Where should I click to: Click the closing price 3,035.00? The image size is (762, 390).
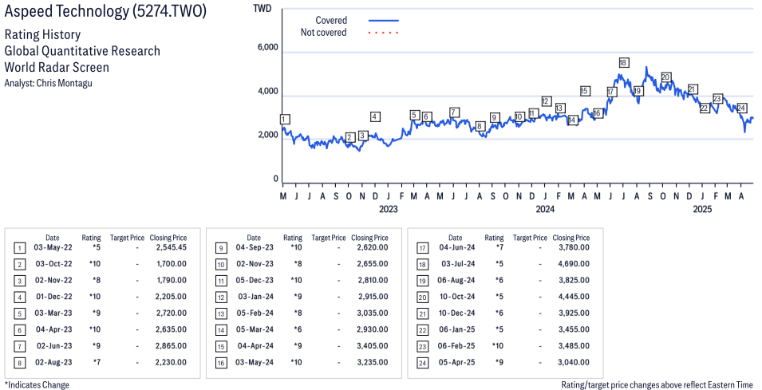click(373, 313)
